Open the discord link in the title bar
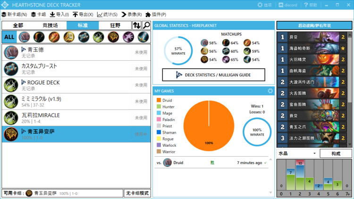 click(x=288, y=5)
